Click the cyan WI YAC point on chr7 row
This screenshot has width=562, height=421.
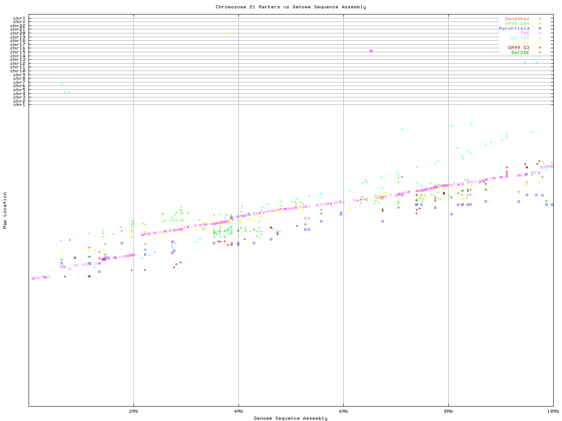pos(61,83)
